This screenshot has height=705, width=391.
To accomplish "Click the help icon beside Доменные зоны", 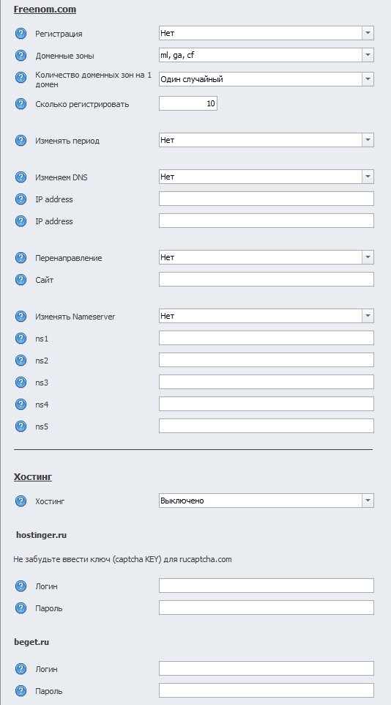I will click(21, 55).
